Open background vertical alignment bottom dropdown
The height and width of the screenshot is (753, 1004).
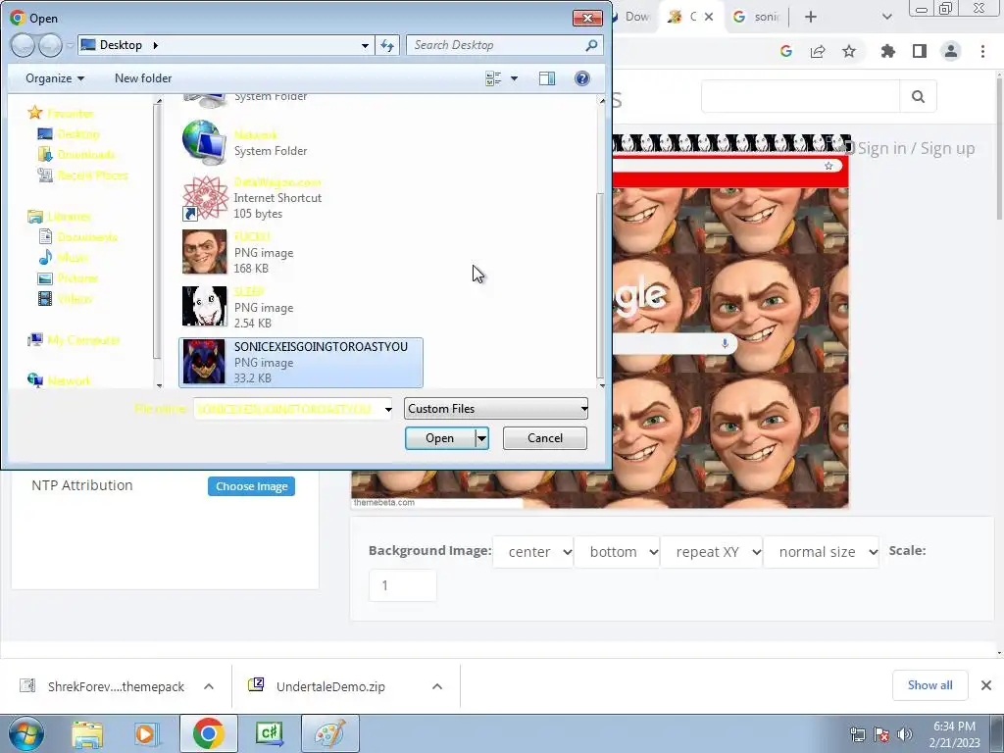pyautogui.click(x=618, y=552)
